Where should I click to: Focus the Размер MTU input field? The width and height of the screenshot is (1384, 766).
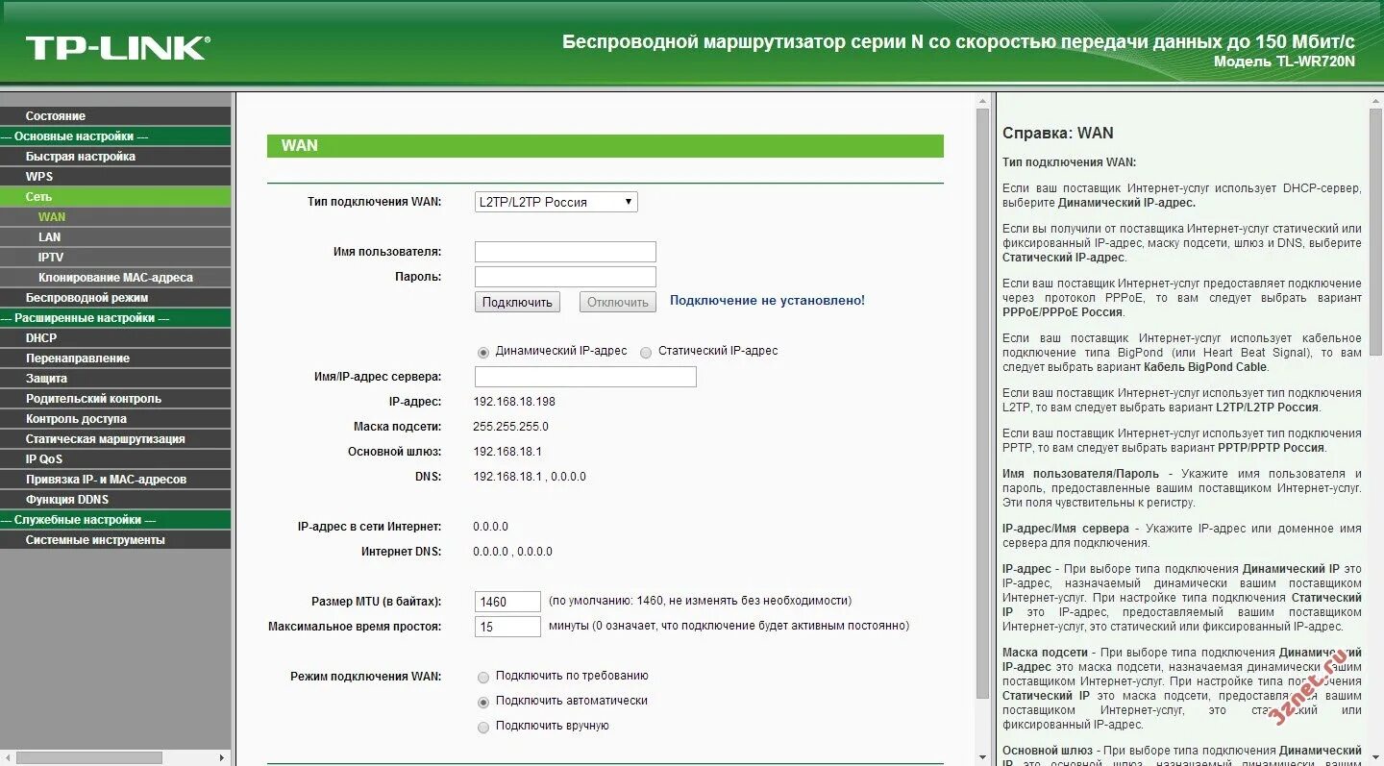tap(507, 602)
